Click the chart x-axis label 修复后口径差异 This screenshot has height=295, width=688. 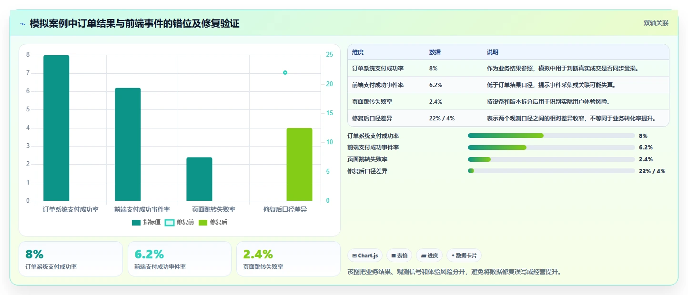285,209
